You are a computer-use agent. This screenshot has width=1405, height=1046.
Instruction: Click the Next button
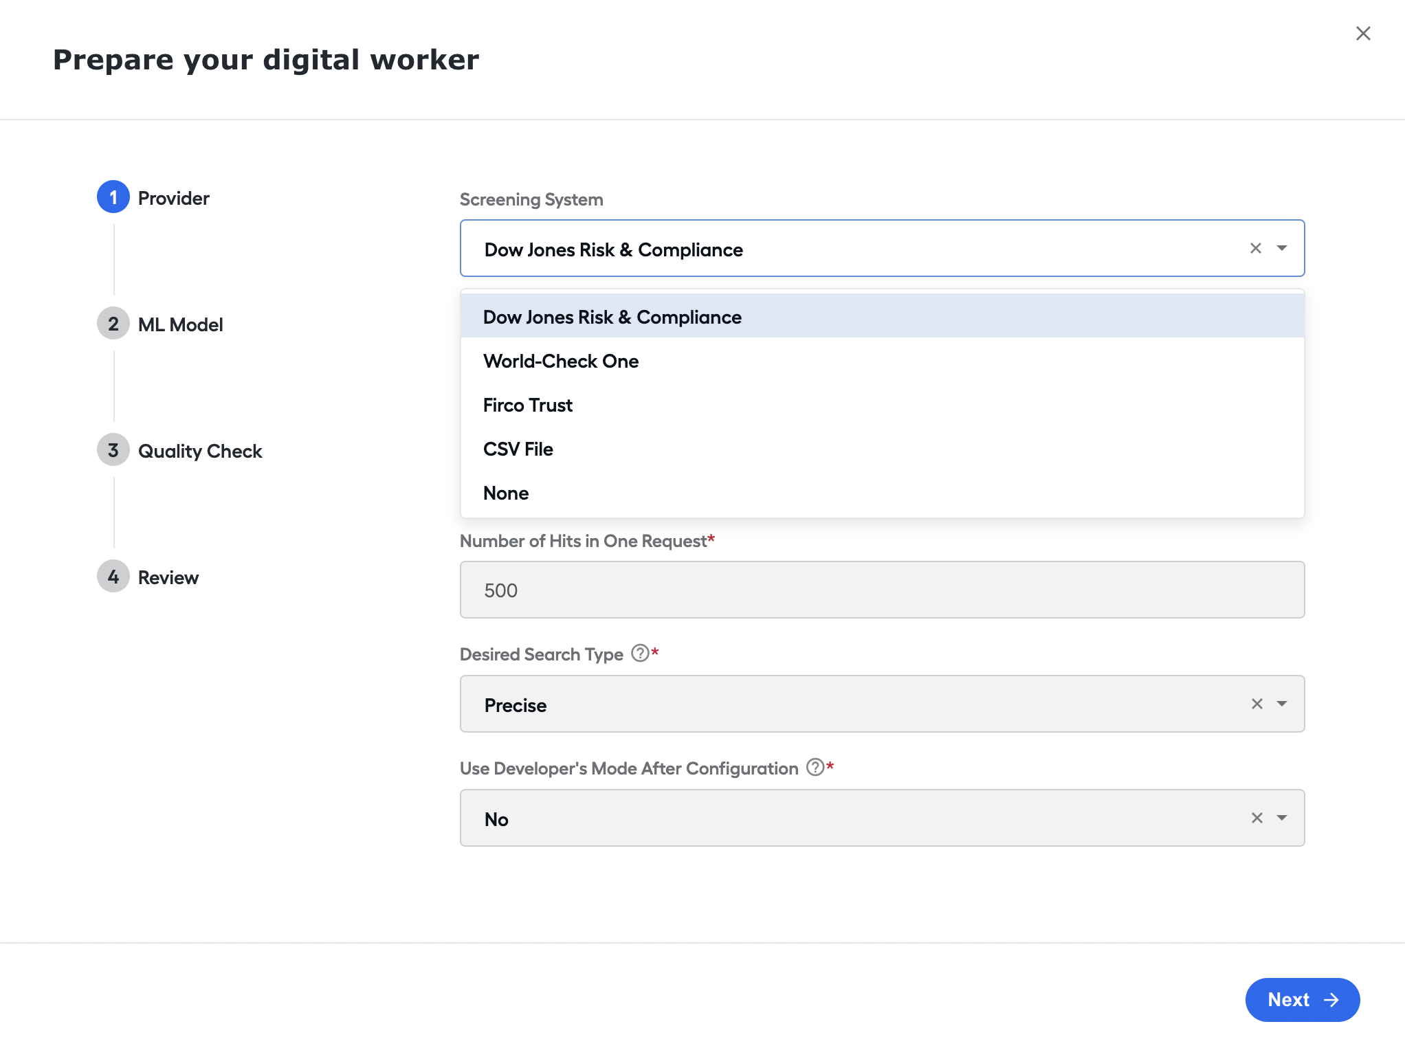point(1302,999)
